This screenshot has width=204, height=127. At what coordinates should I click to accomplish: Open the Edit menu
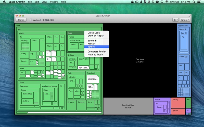tap(37, 2)
